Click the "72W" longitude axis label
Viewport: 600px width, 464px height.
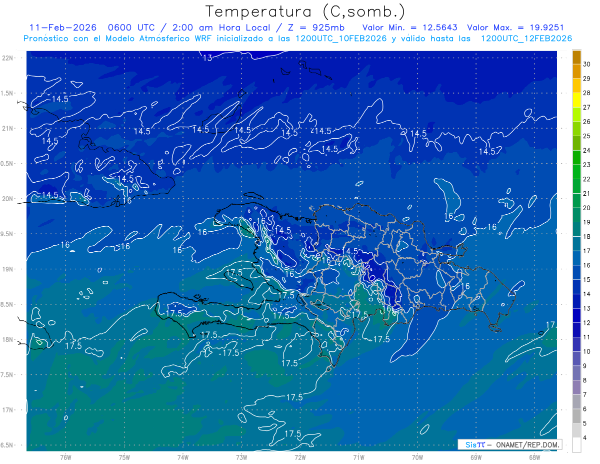300,457
